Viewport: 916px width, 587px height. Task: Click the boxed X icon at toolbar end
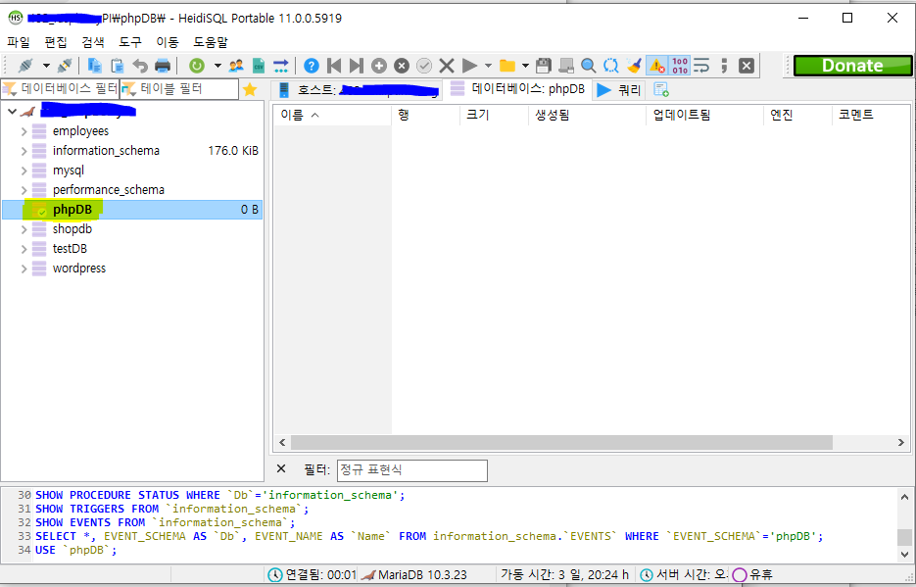[746, 66]
